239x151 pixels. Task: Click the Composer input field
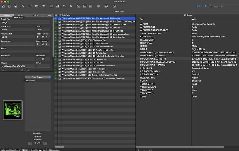18,44
